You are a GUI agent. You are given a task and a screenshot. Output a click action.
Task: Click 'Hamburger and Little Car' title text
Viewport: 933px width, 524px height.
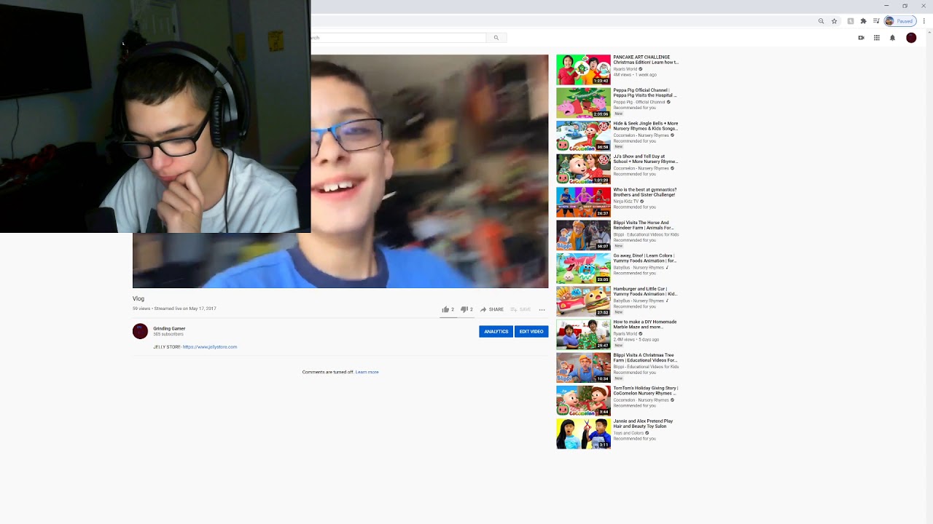[645, 291]
